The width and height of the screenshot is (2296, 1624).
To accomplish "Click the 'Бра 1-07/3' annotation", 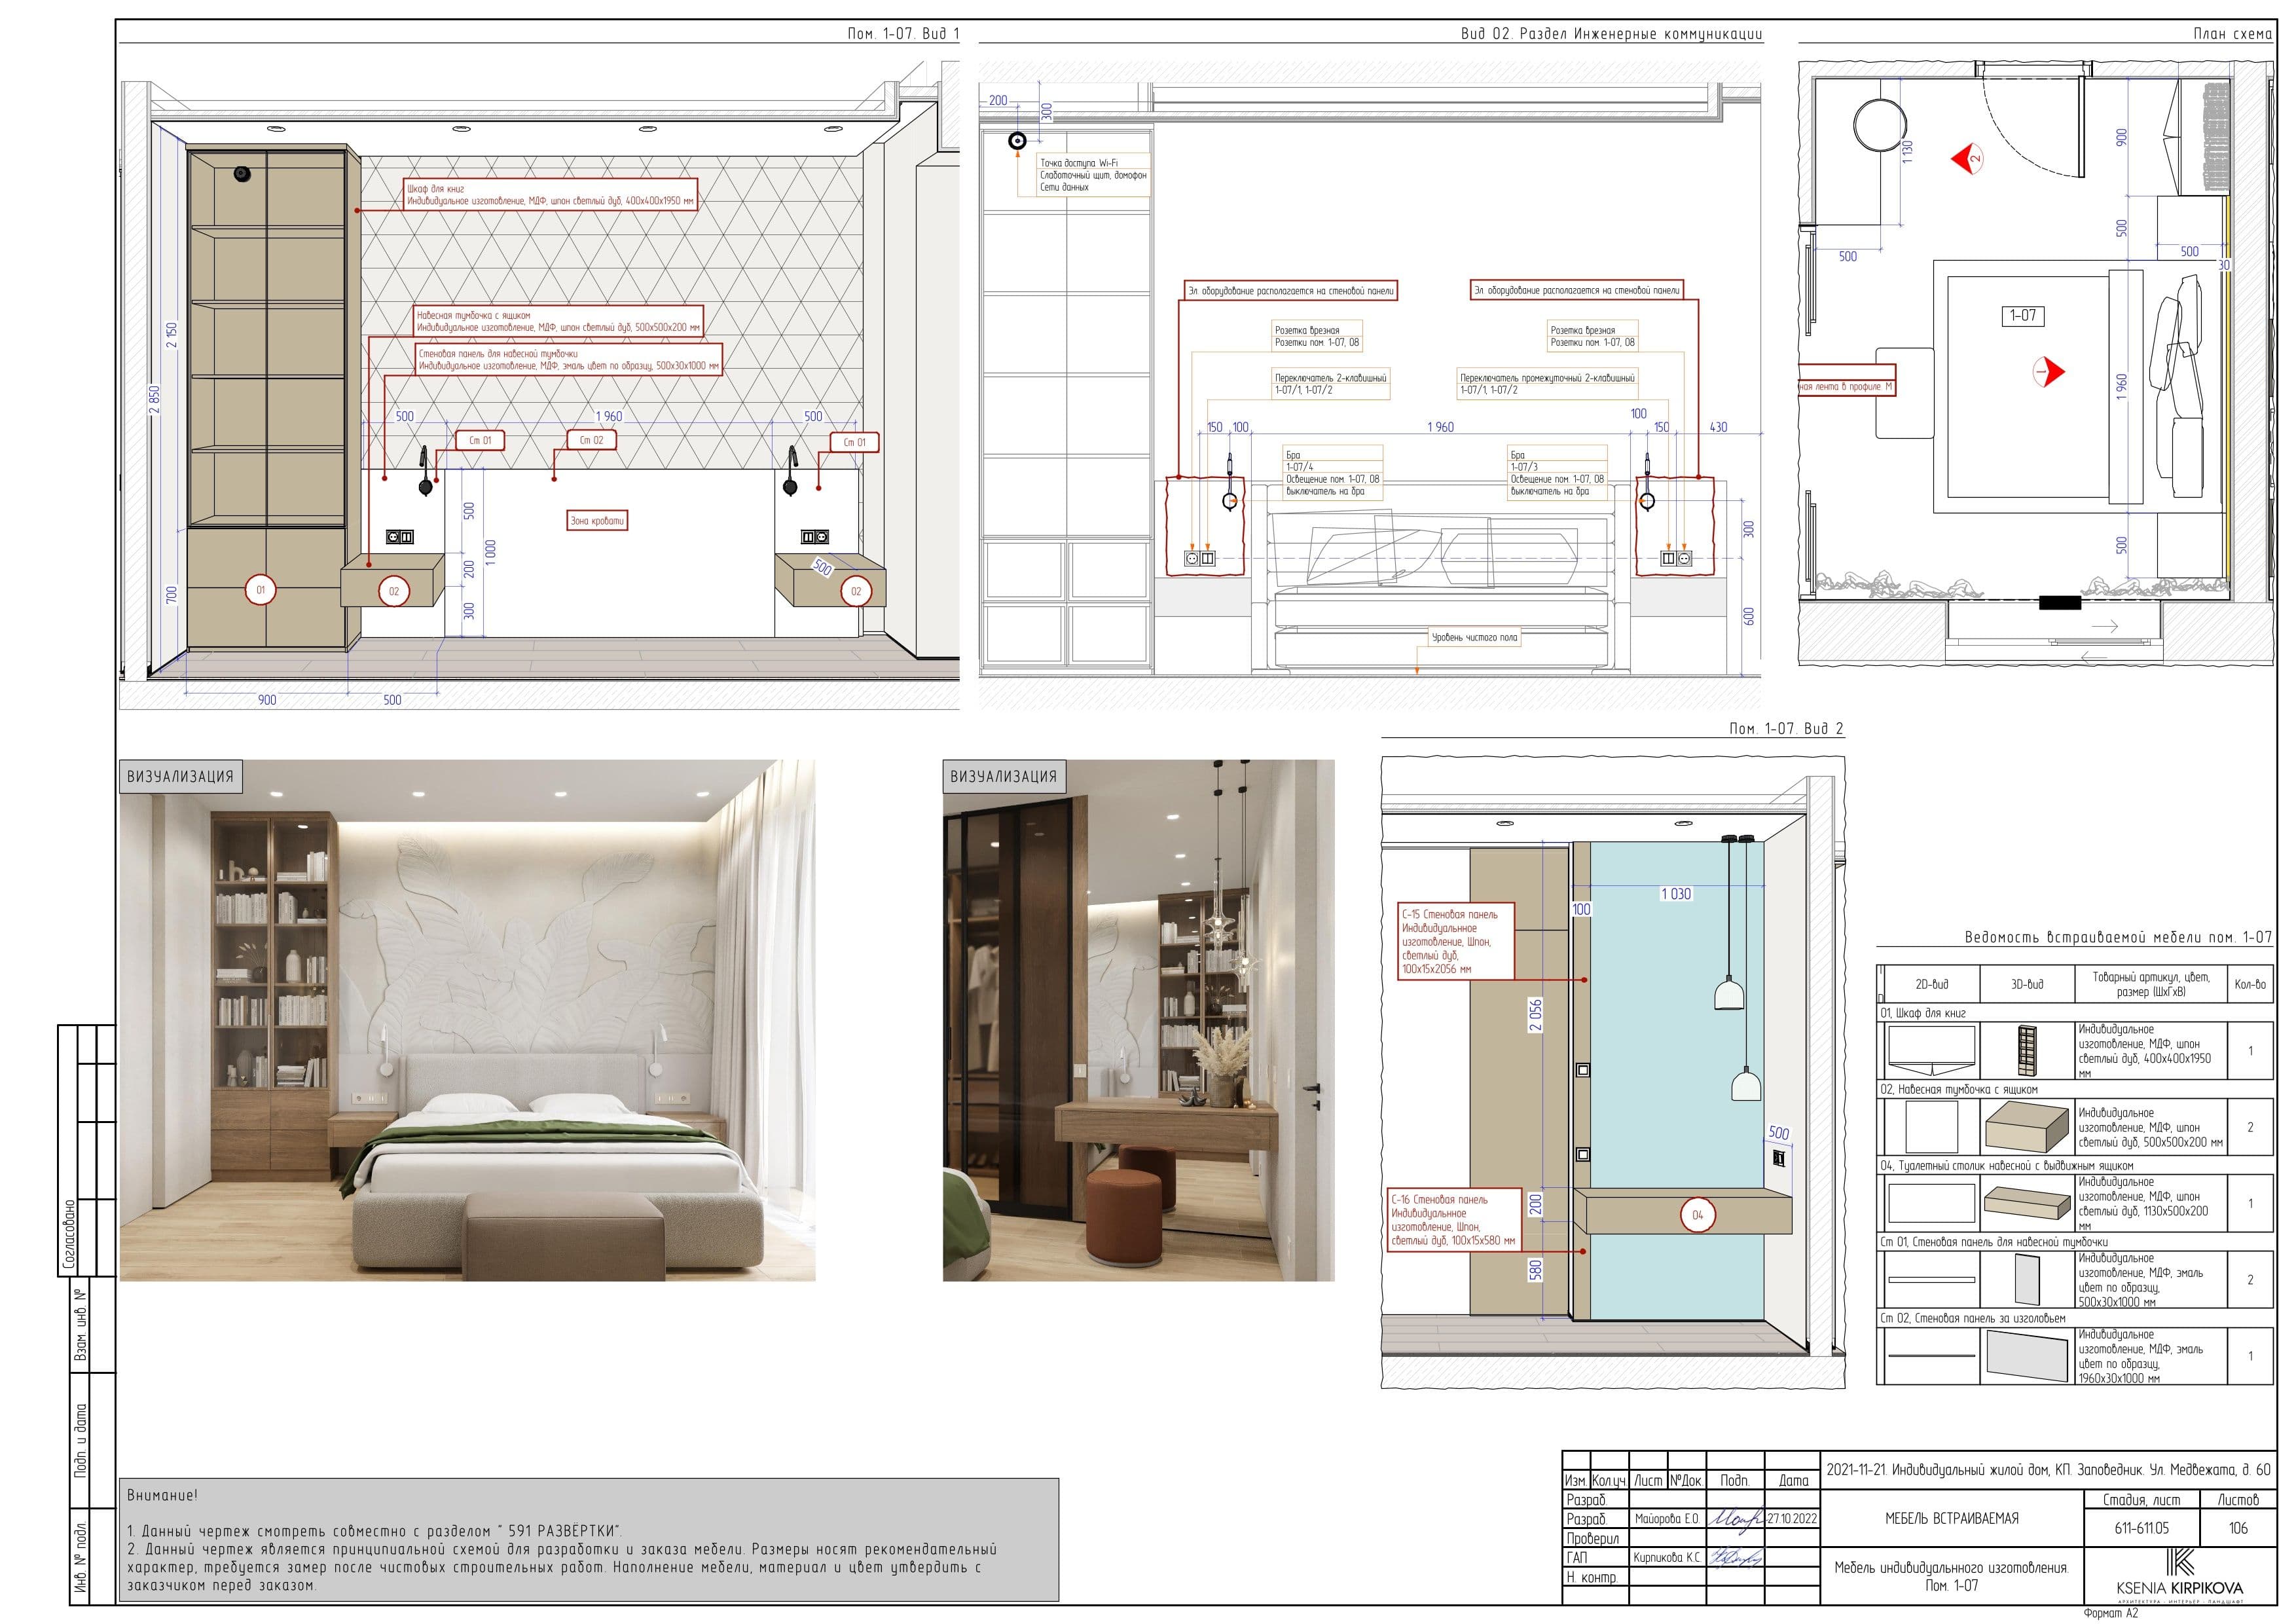I will tap(1557, 472).
